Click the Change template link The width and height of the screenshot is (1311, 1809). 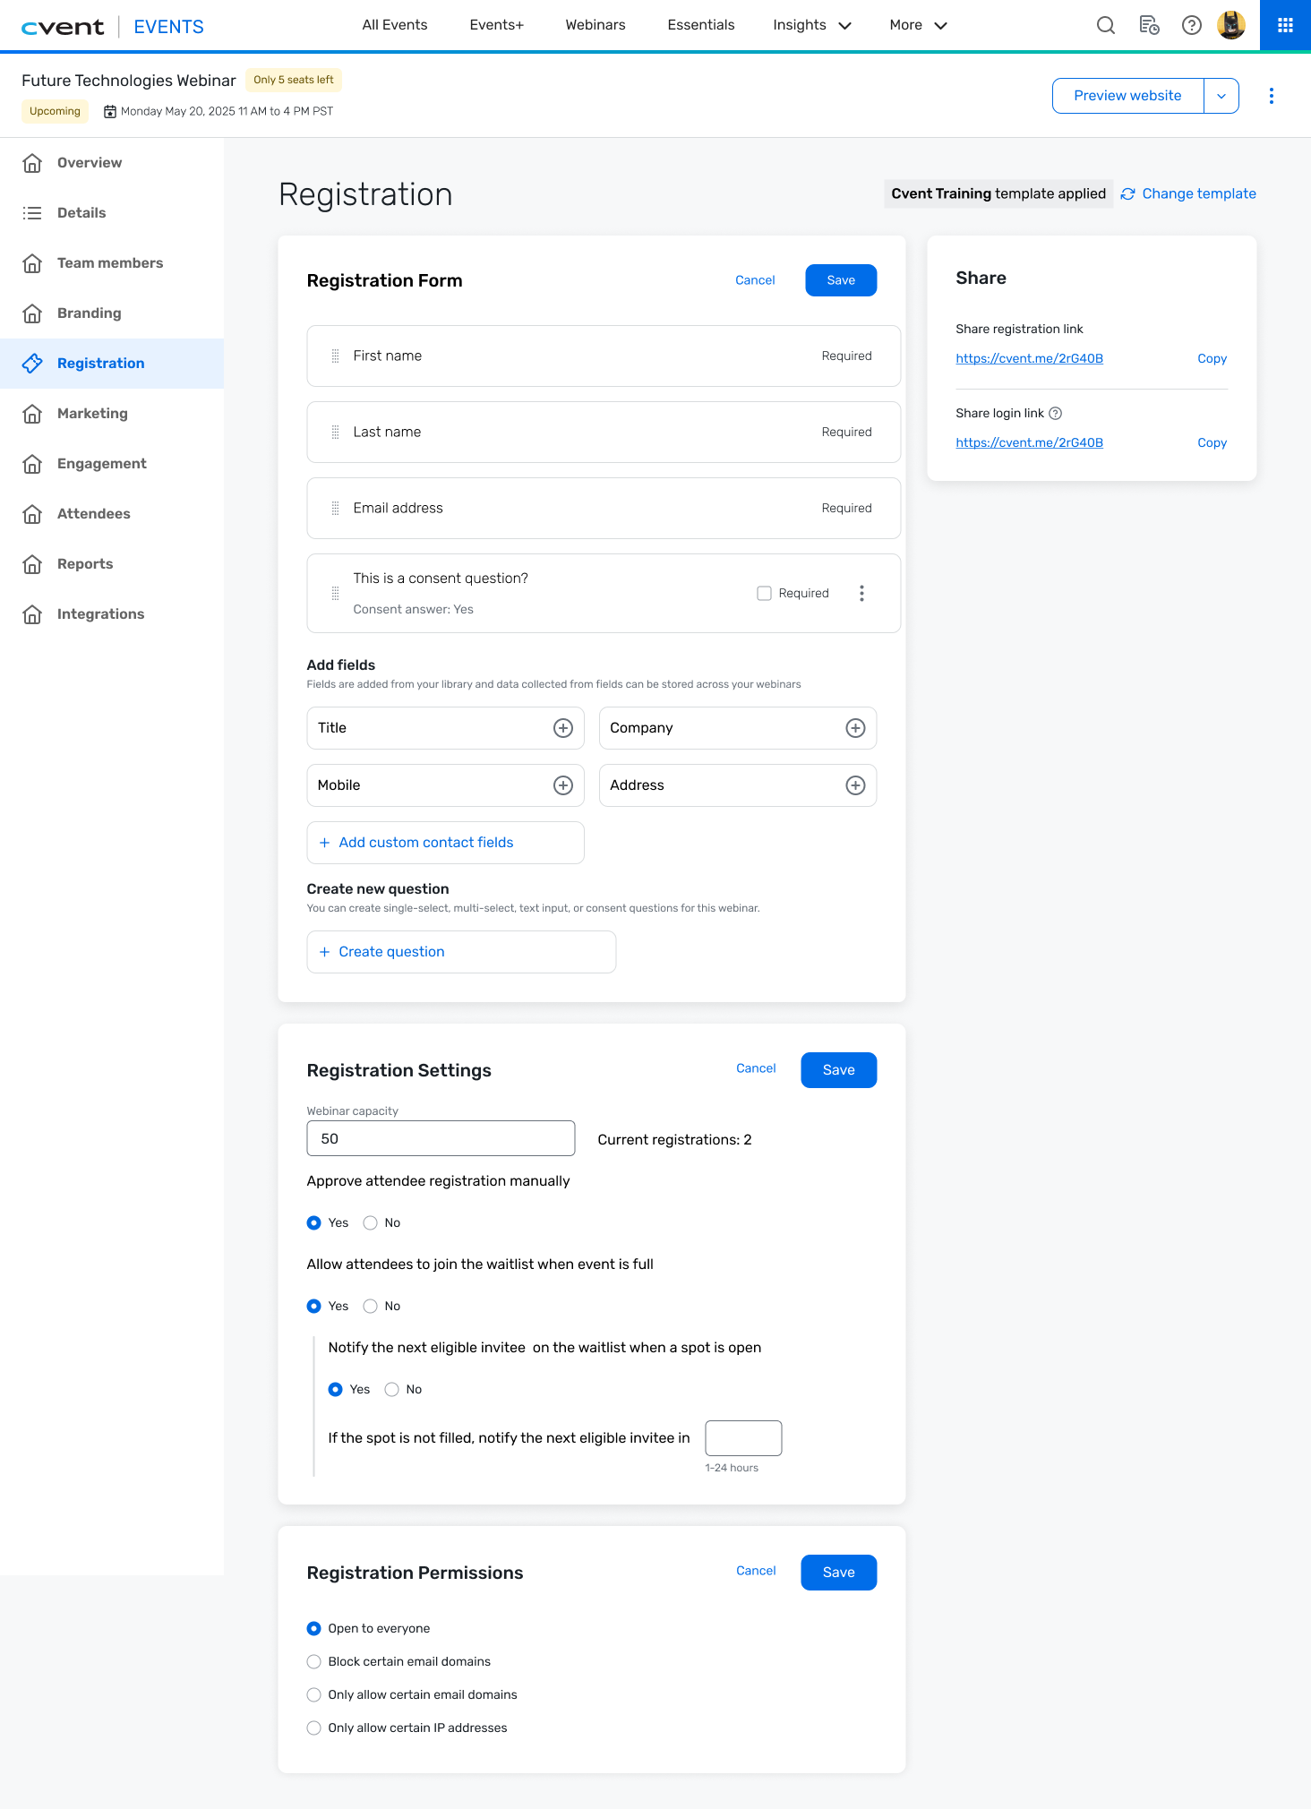coord(1198,193)
